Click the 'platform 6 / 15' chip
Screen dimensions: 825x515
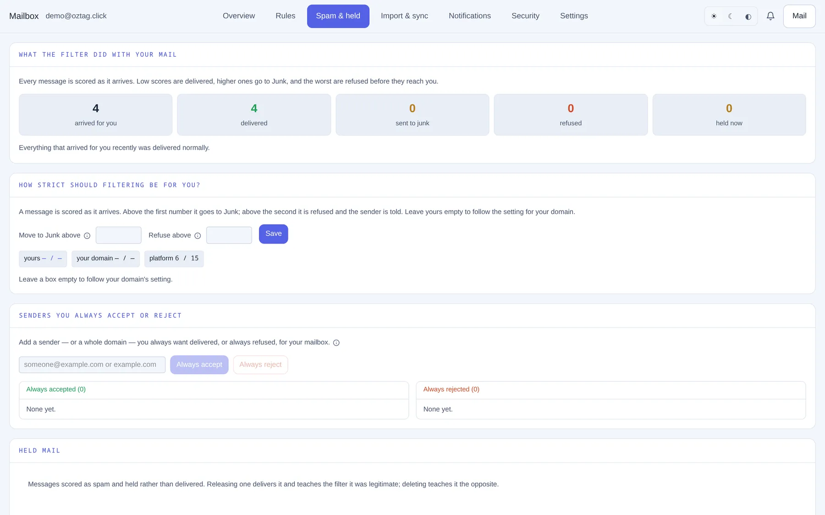coord(174,259)
